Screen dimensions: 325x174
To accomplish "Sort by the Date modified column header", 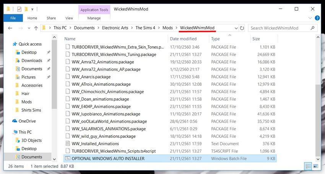I will 183,39.
